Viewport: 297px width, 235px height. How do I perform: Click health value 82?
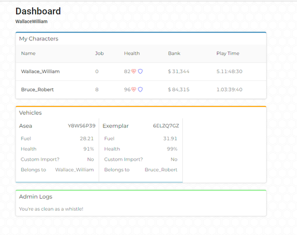(x=127, y=71)
